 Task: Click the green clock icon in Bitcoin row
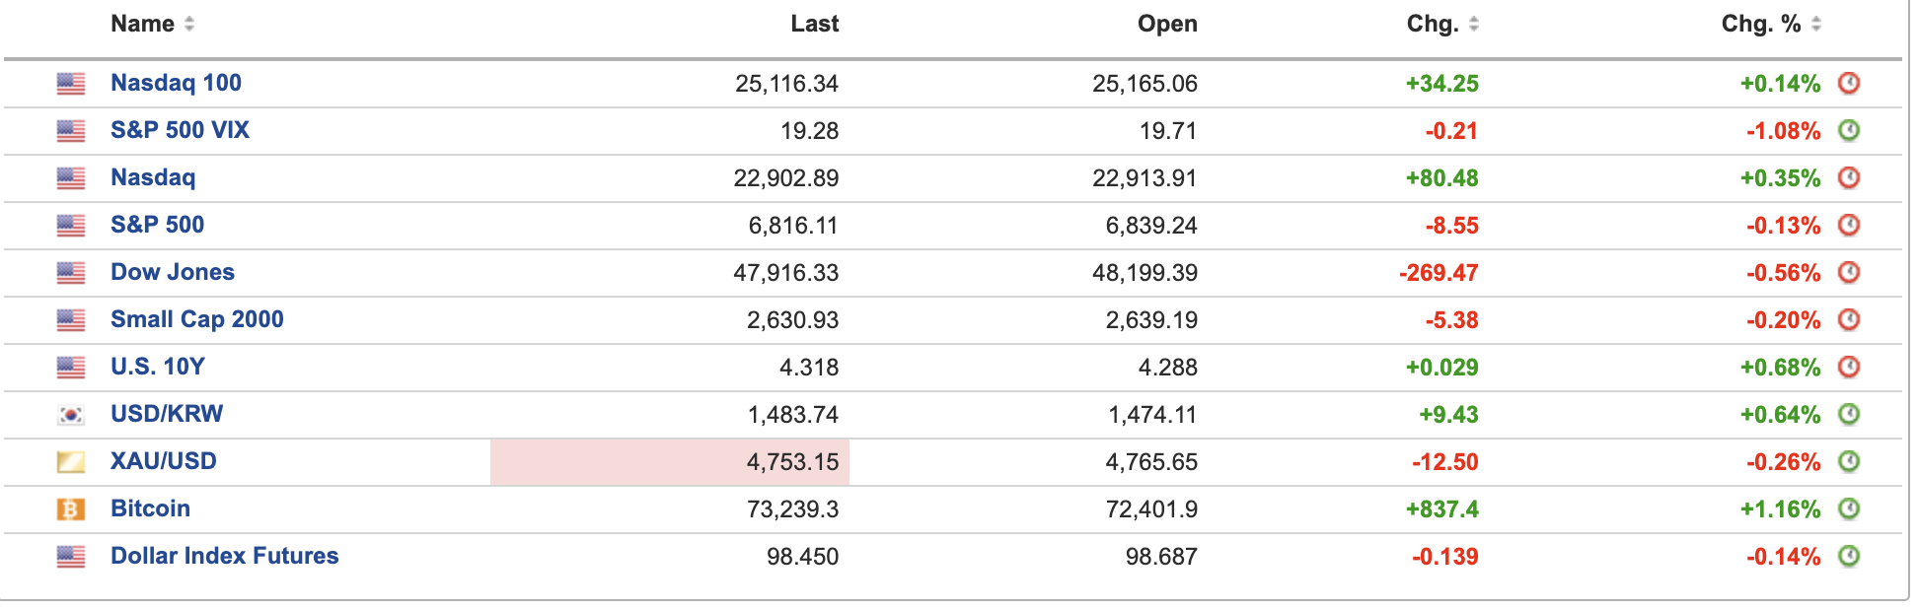point(1849,508)
